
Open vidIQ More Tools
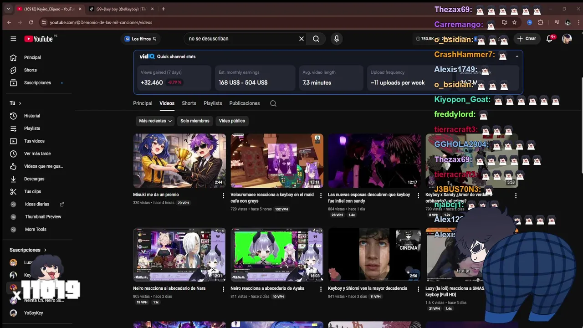pos(36,230)
